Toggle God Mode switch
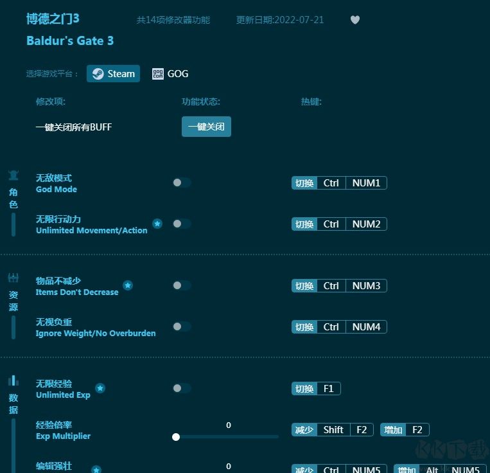 coord(182,183)
